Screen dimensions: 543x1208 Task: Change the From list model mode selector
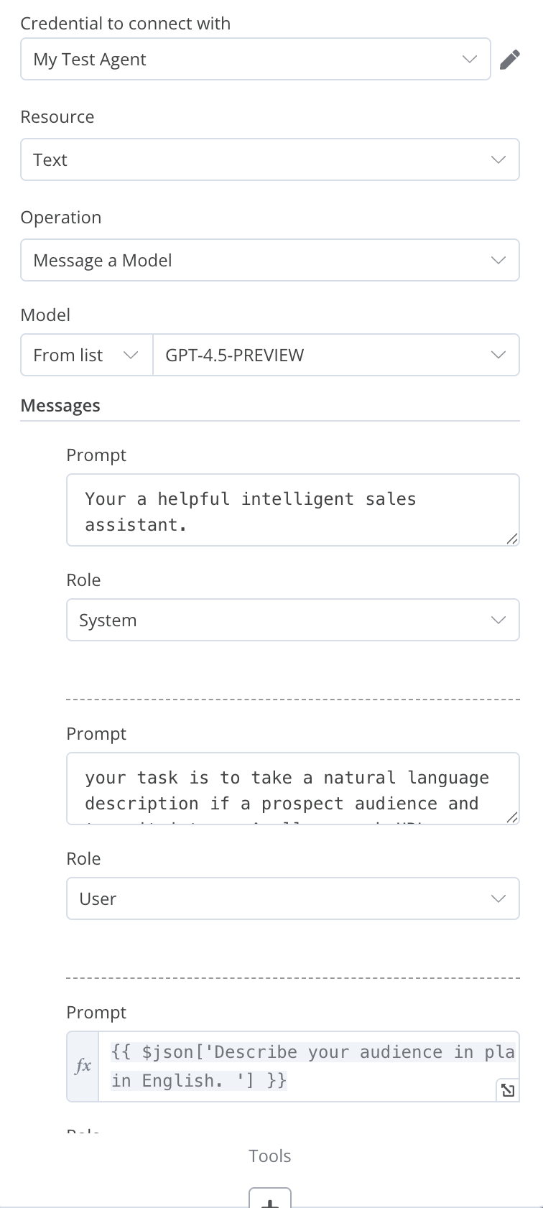(87, 355)
